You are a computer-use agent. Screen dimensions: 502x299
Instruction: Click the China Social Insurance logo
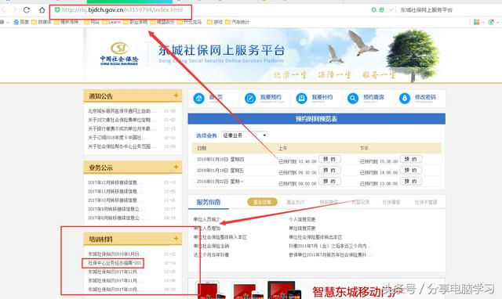119,54
